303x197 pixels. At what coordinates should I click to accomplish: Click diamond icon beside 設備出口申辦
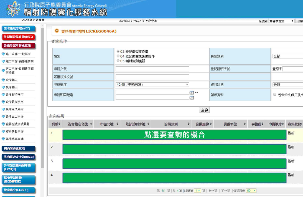click(3, 117)
